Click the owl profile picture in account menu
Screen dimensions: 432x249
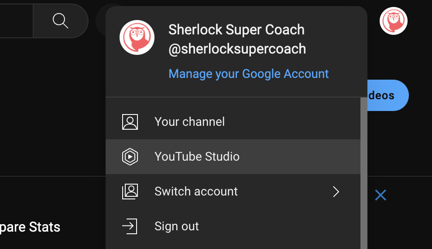coord(137,37)
